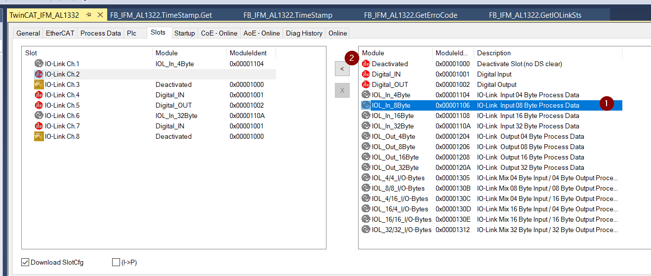Click the IOL_In_32Byte module icon in module list

[366, 126]
